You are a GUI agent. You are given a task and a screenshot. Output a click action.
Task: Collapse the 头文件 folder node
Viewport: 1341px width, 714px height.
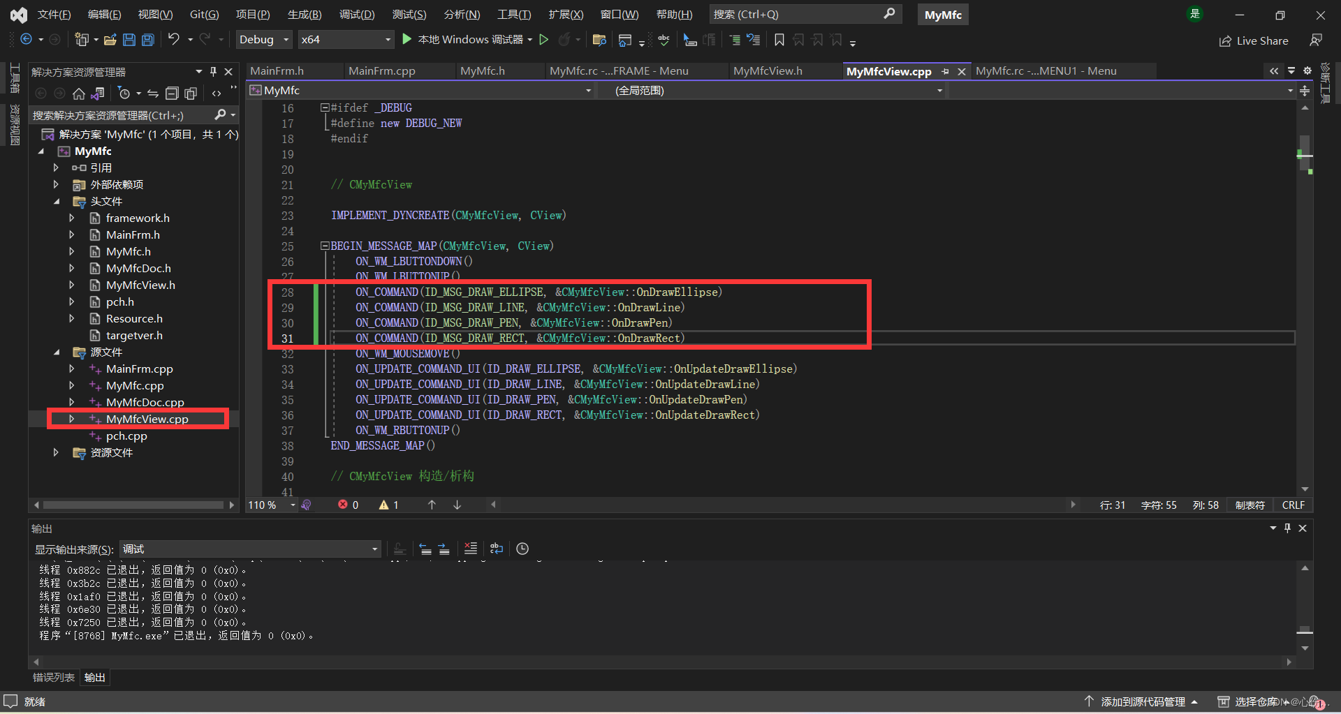(x=57, y=201)
